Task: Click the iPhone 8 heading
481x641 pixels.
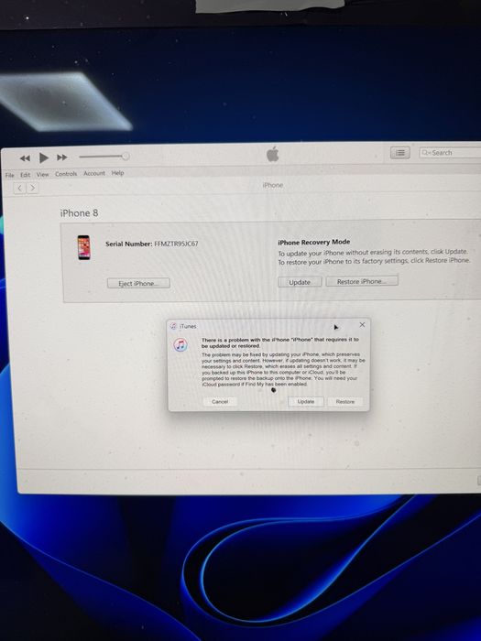Action: coord(79,213)
